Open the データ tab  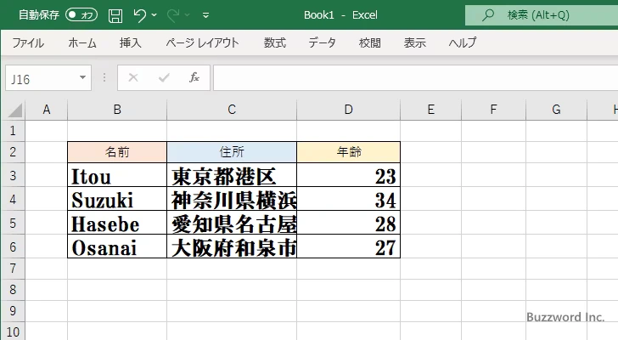(322, 42)
